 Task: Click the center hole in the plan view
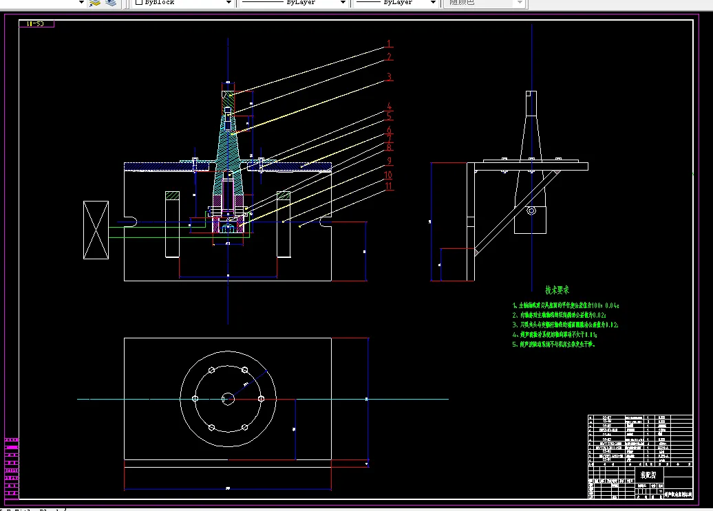pyautogui.click(x=228, y=399)
